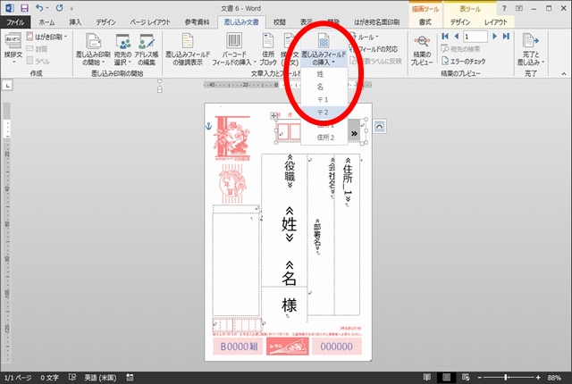Toggle 結果のプレビュー preview results
This screenshot has width=572, height=384.
click(422, 49)
